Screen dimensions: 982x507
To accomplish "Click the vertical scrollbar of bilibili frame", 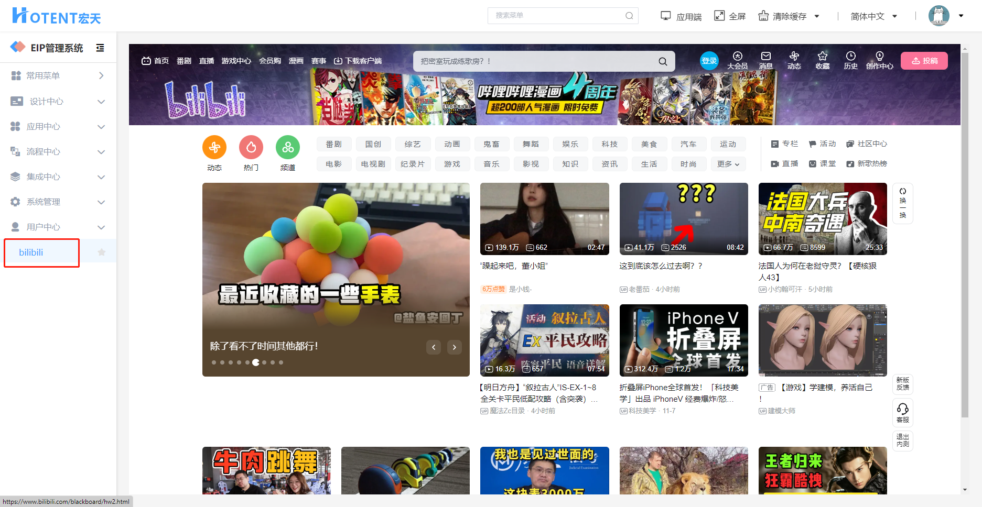I will point(965,235).
